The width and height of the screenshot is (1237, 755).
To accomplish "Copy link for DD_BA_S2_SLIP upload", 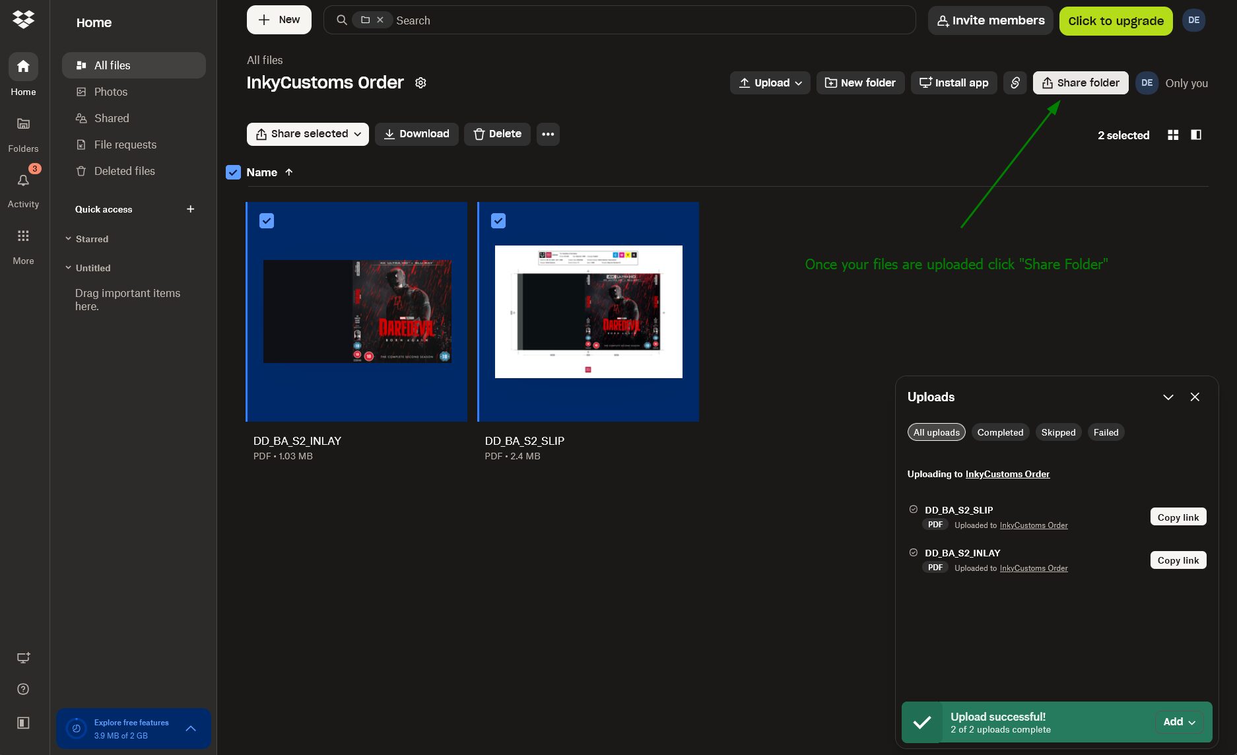I will pos(1178,517).
